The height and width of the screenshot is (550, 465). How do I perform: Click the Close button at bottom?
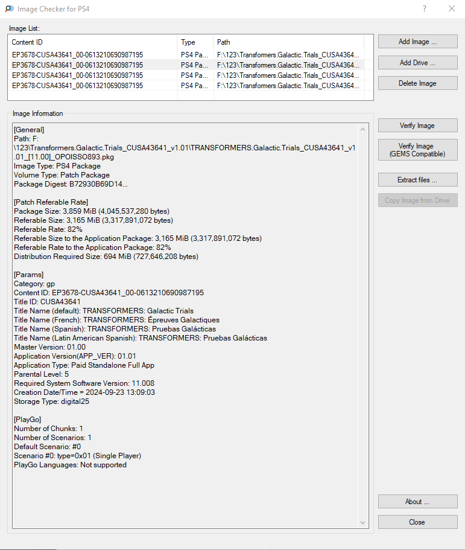point(418,522)
